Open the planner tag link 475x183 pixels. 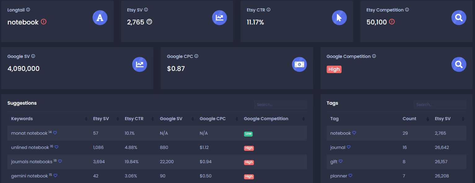pos(339,176)
